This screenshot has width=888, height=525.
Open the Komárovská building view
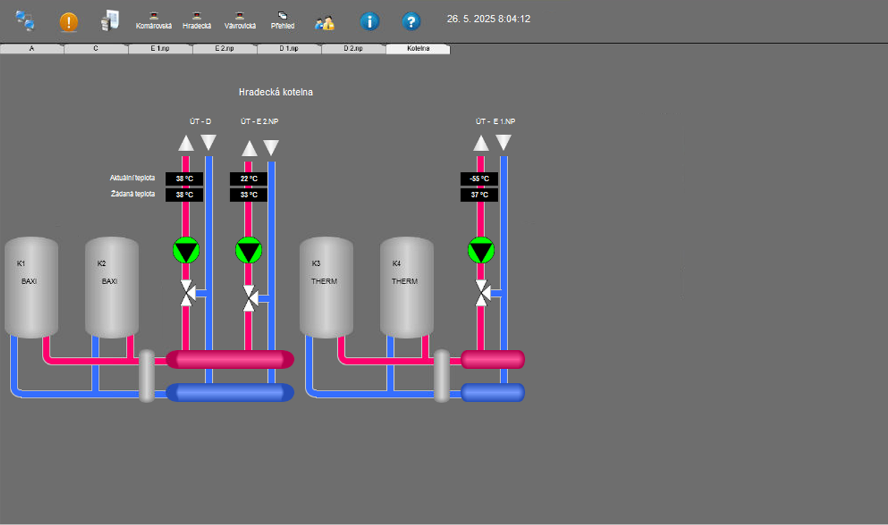(x=153, y=20)
